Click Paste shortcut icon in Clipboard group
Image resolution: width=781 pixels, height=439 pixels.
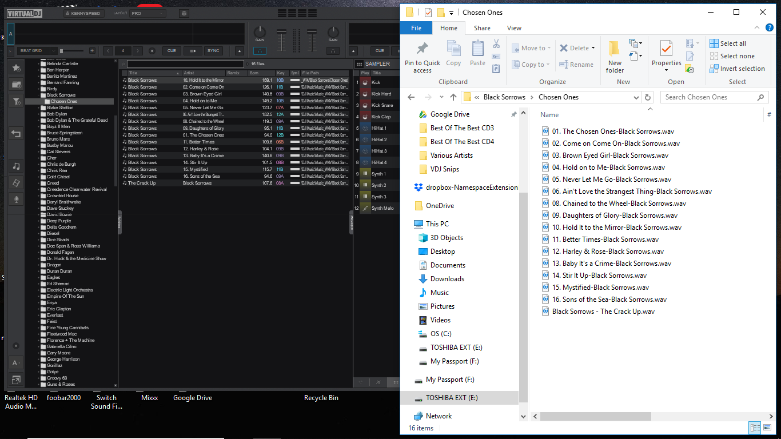[496, 68]
